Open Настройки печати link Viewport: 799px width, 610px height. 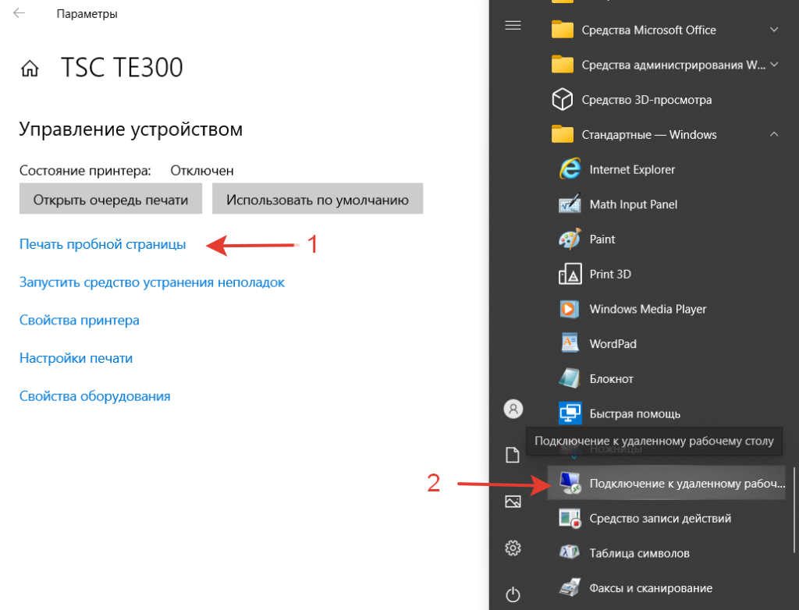tap(76, 358)
